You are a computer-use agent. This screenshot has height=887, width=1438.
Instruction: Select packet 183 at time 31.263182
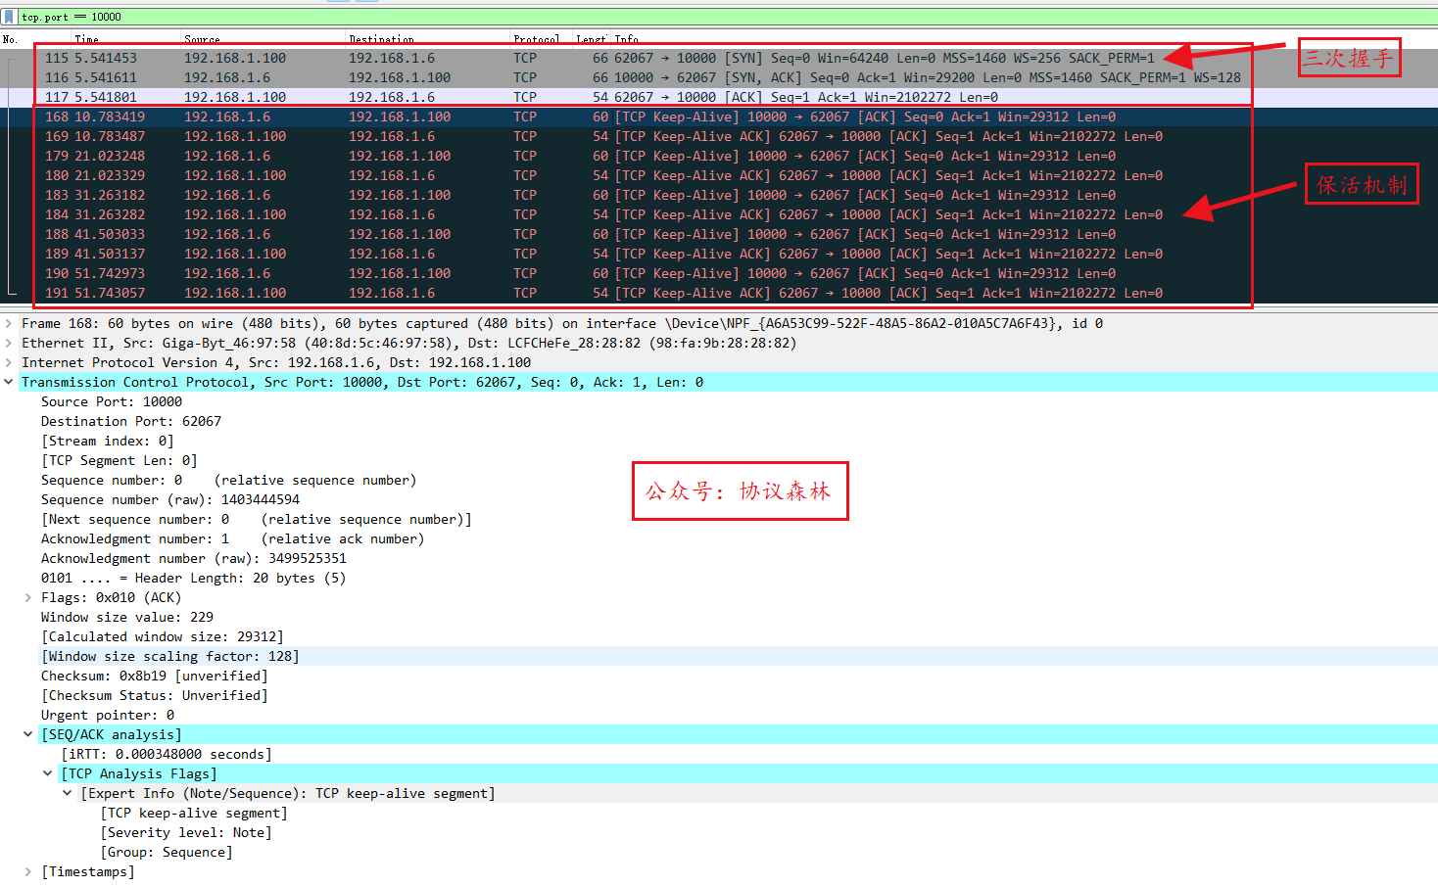pyautogui.click(x=719, y=195)
